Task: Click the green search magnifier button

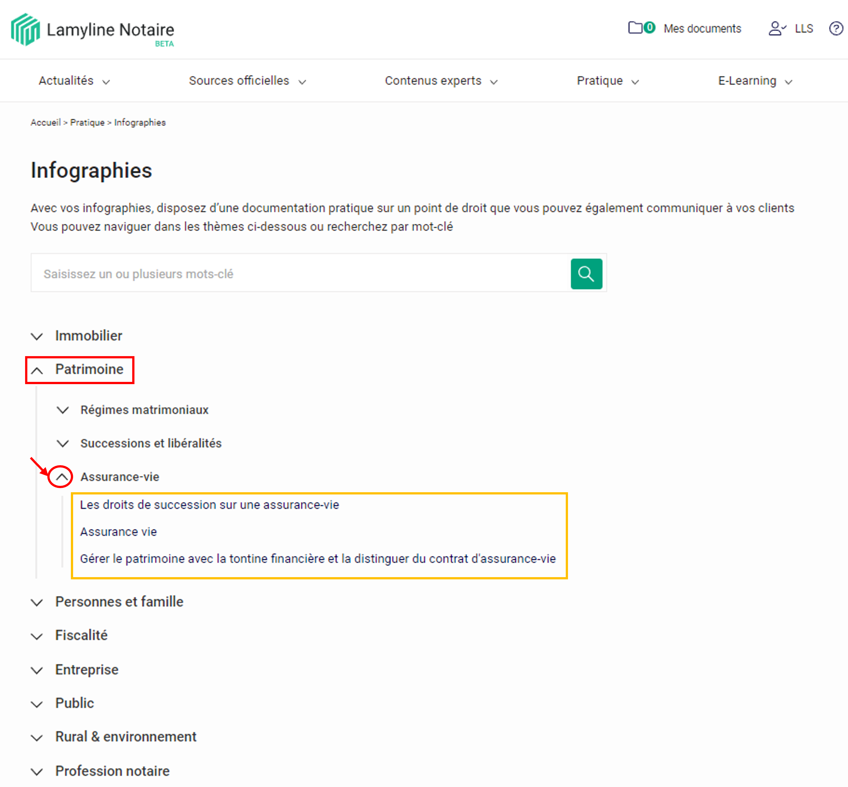Action: click(x=586, y=274)
